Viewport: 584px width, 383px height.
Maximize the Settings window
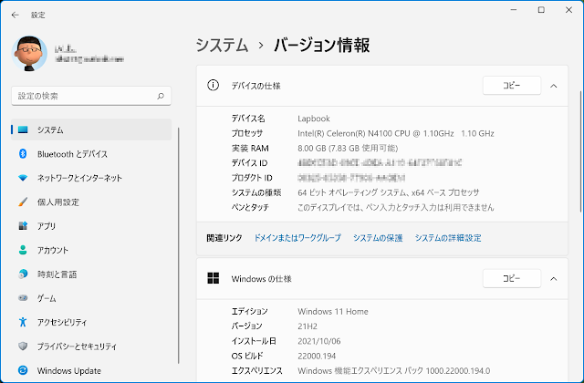[x=541, y=10]
